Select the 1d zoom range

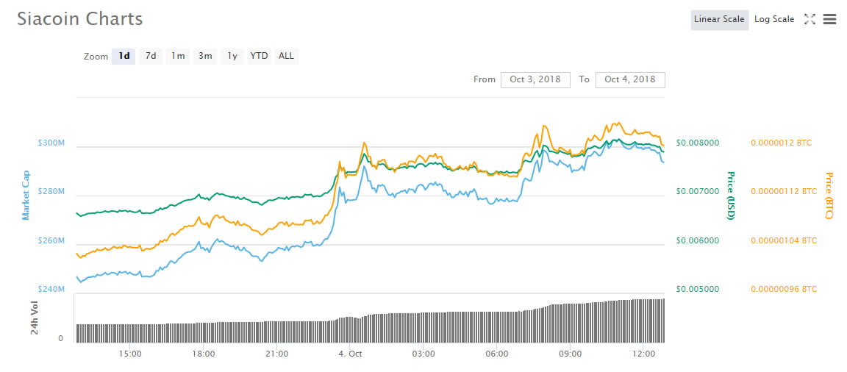(124, 56)
